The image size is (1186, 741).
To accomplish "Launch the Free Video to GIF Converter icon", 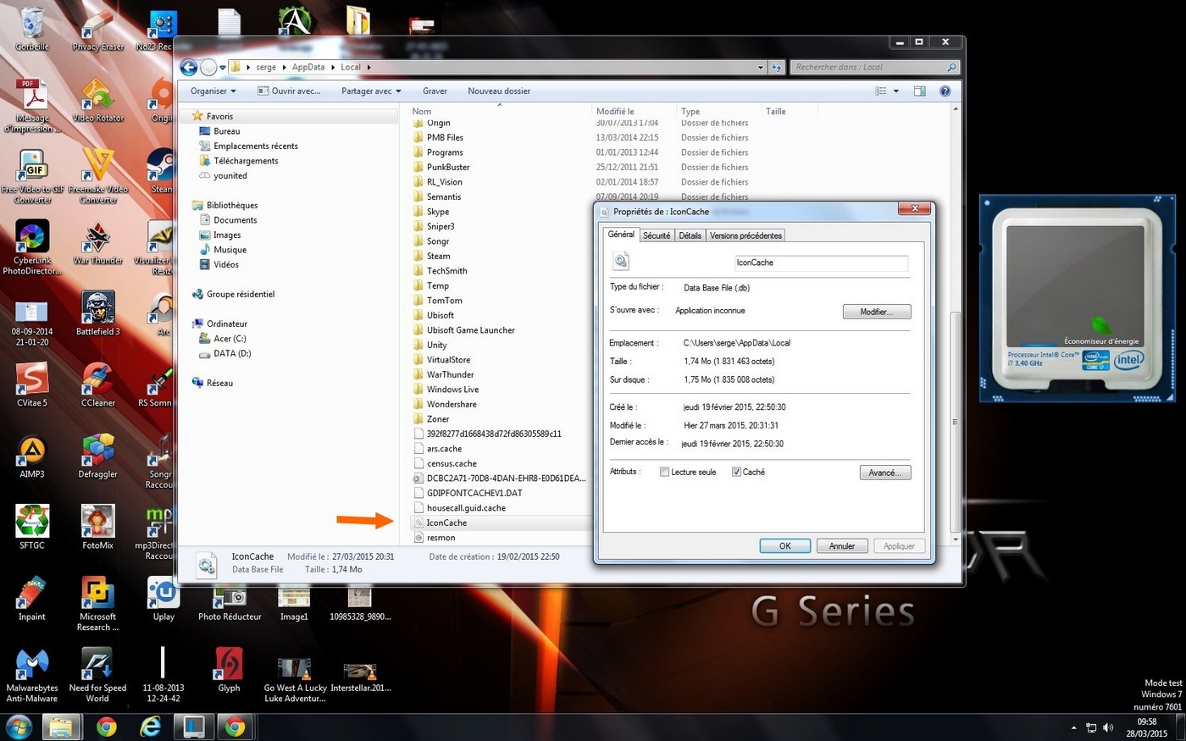I will coord(32,174).
